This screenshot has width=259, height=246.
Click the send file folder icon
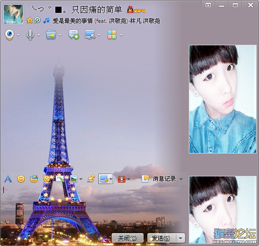pos(51,35)
